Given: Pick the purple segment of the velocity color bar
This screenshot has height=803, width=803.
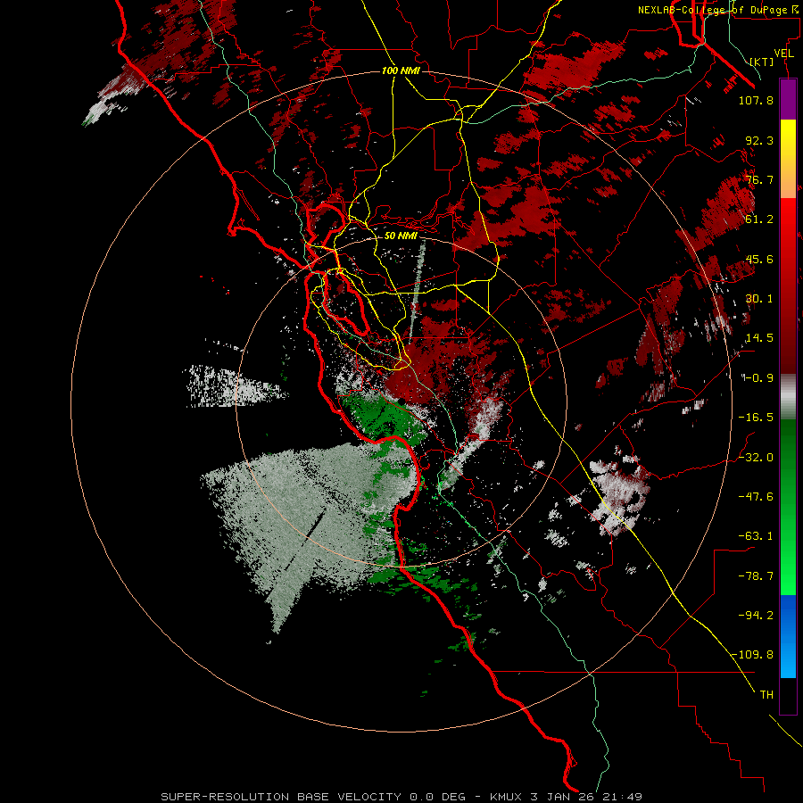Looking at the screenshot, I should (x=788, y=100).
